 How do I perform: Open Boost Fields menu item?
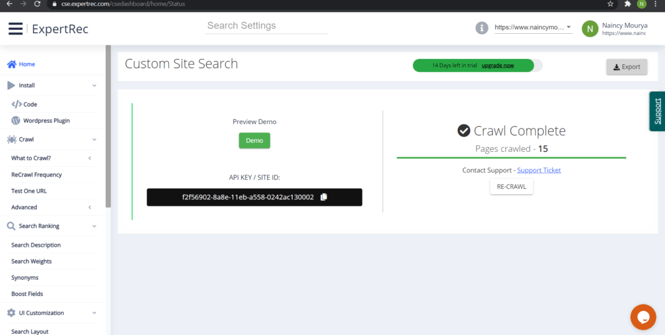(x=27, y=294)
